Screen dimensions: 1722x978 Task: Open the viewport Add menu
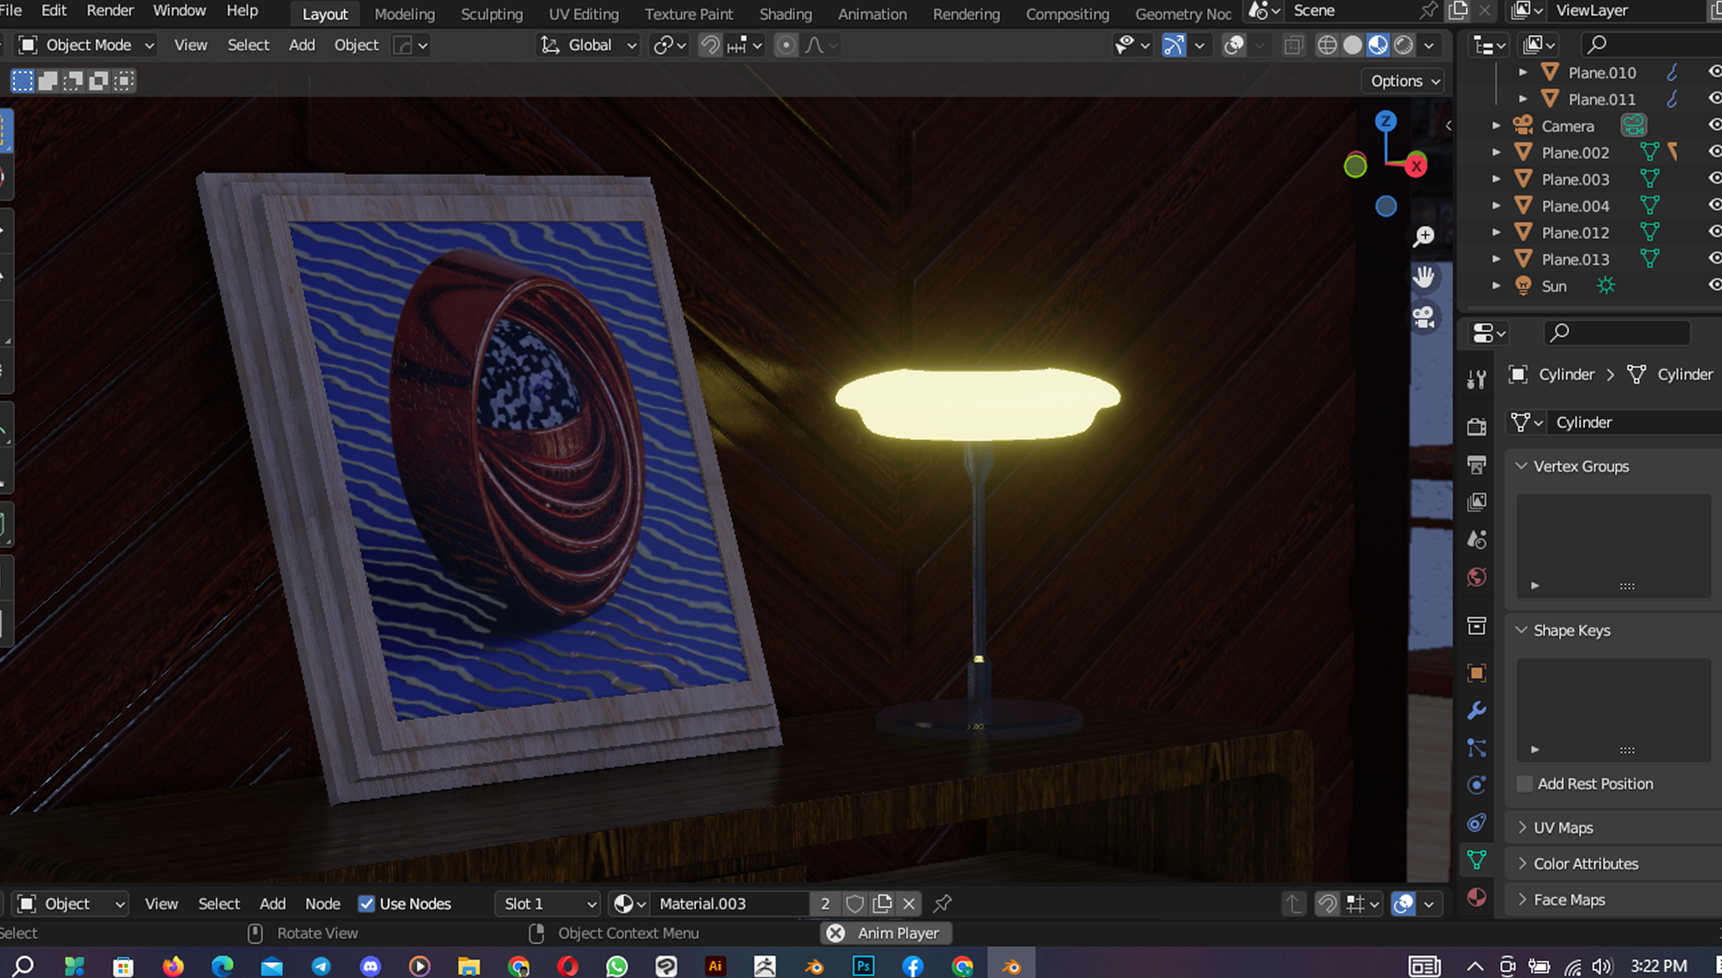[x=301, y=45]
